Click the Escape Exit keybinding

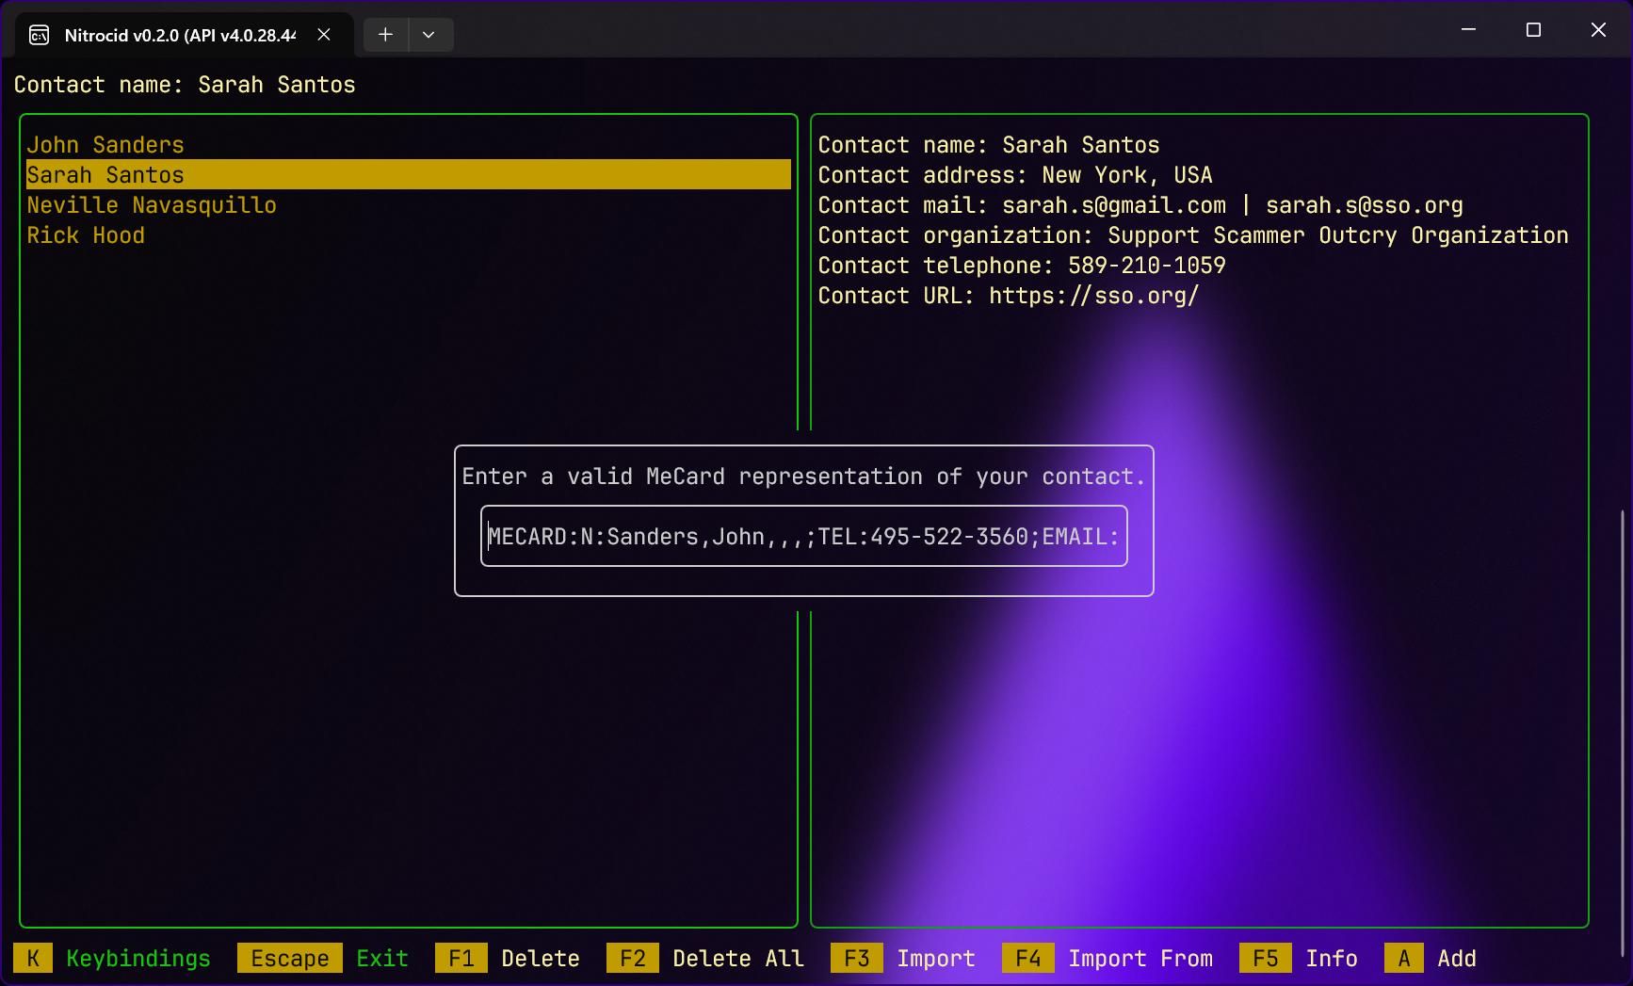[323, 958]
